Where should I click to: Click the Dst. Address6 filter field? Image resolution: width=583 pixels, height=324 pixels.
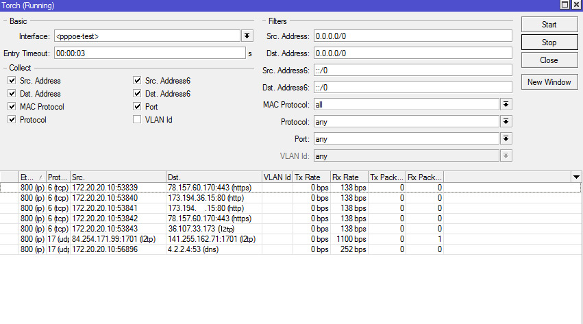pyautogui.click(x=412, y=87)
